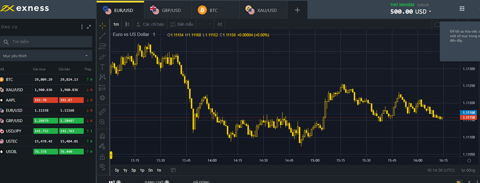This screenshot has height=183, width=480.
Task: Open the 500.00 USD account dropdown
Action: [x=411, y=11]
